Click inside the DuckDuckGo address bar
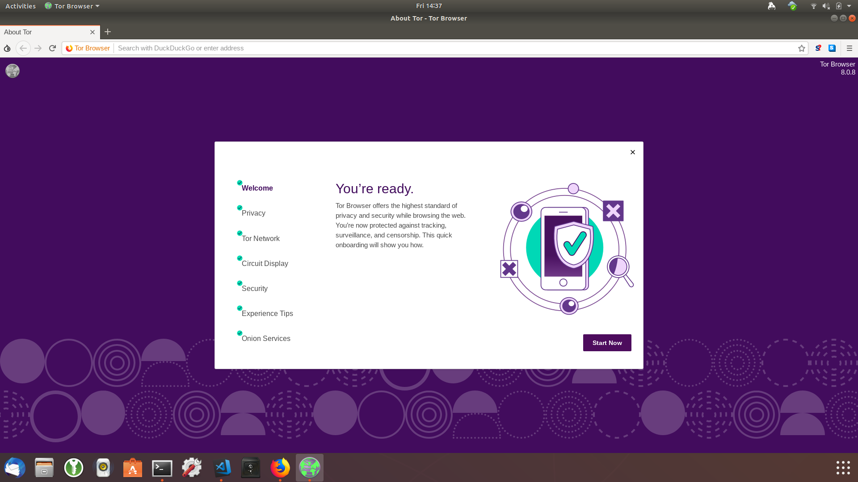 [313, 48]
